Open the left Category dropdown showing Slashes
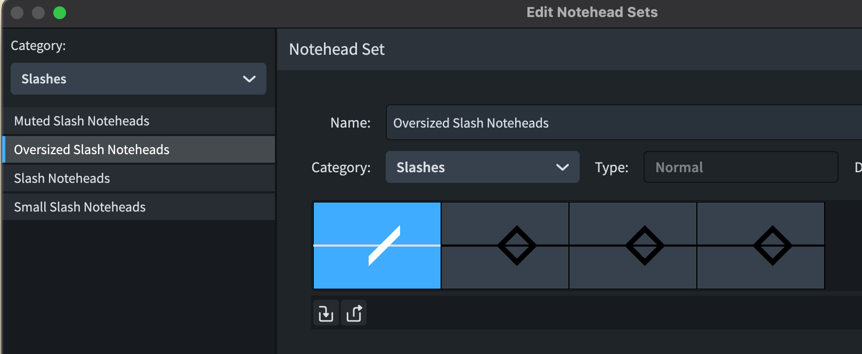 [138, 79]
